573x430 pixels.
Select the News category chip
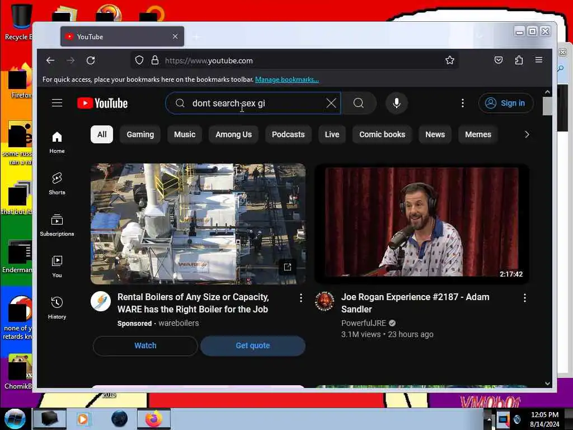point(435,134)
